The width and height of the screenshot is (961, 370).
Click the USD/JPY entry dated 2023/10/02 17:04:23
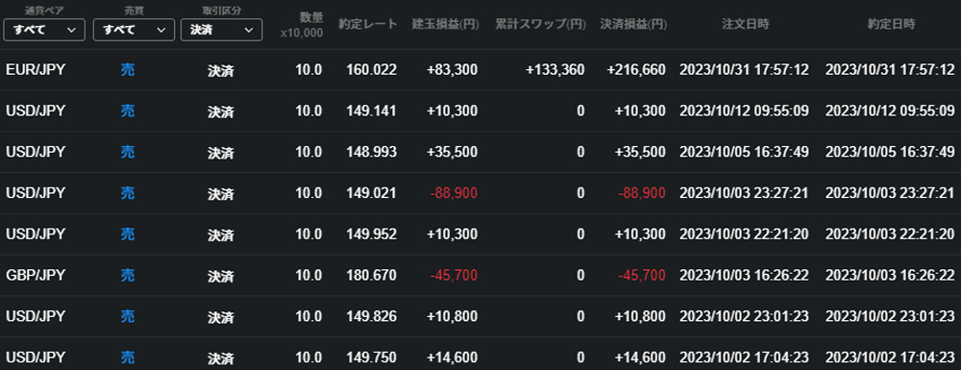(x=480, y=357)
